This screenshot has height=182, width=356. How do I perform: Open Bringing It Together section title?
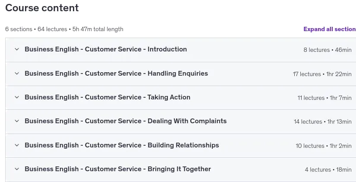[118, 169]
